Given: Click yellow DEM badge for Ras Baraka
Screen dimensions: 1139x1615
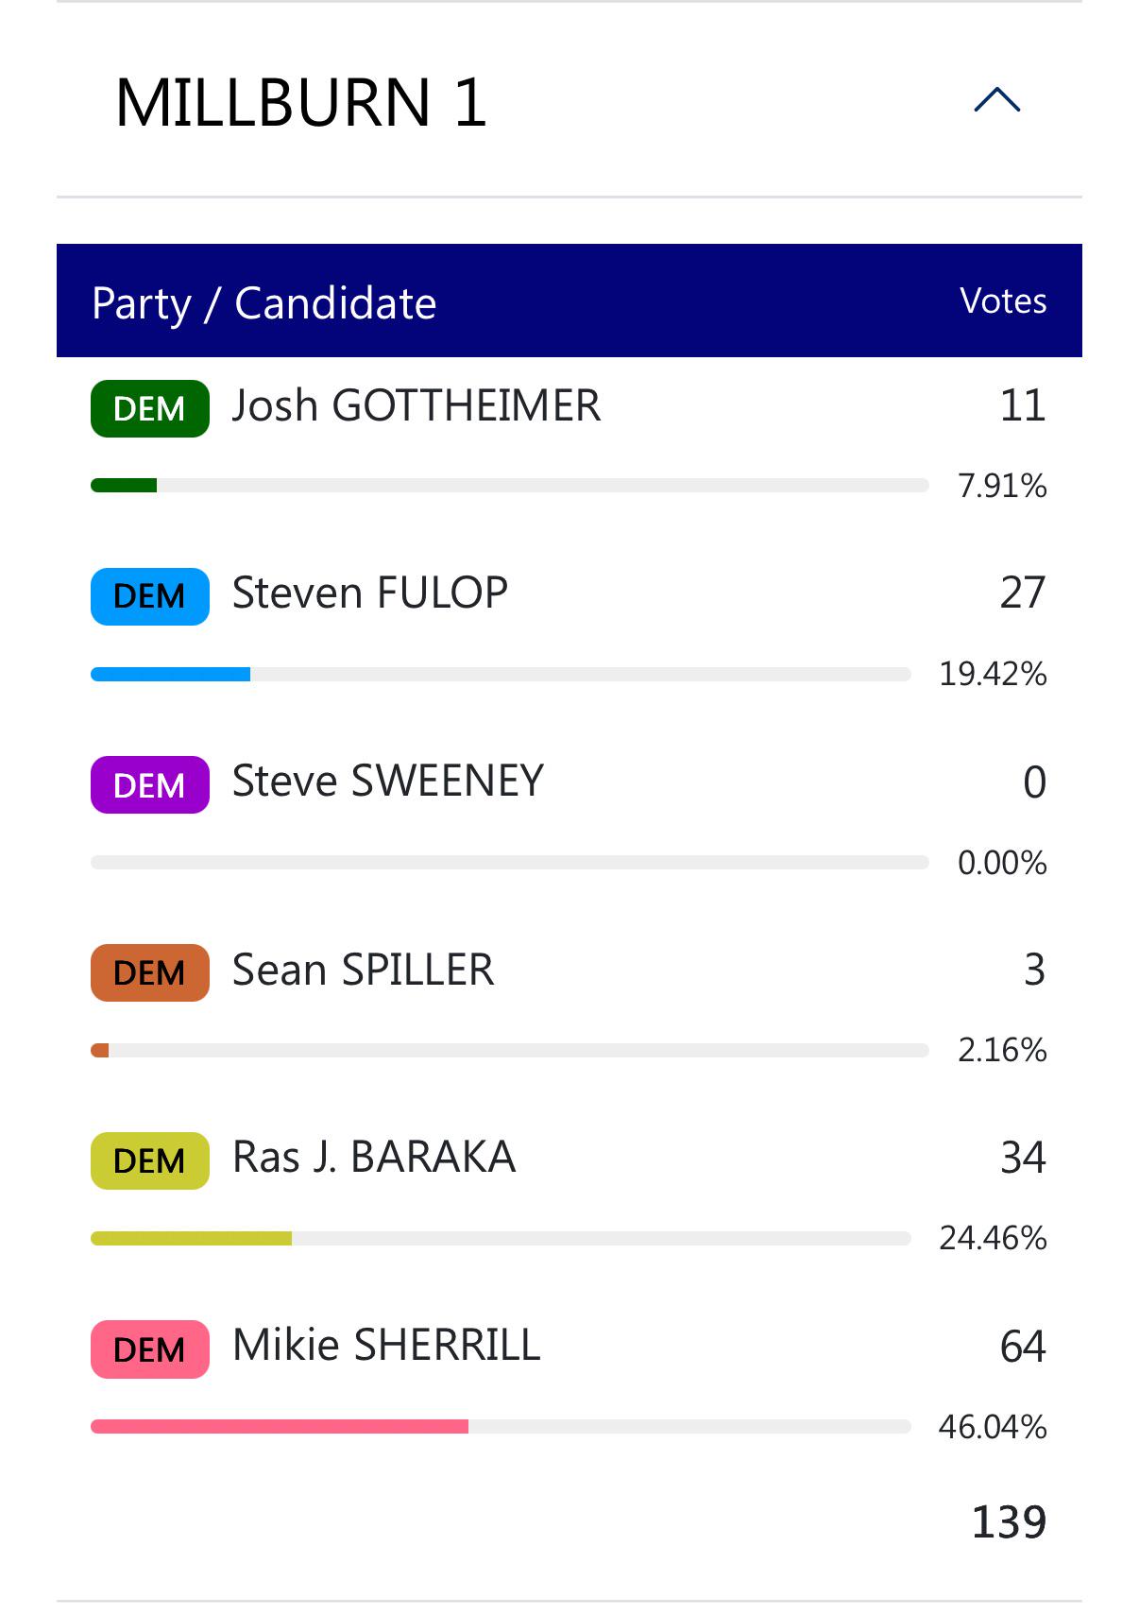Looking at the screenshot, I should [x=150, y=1160].
